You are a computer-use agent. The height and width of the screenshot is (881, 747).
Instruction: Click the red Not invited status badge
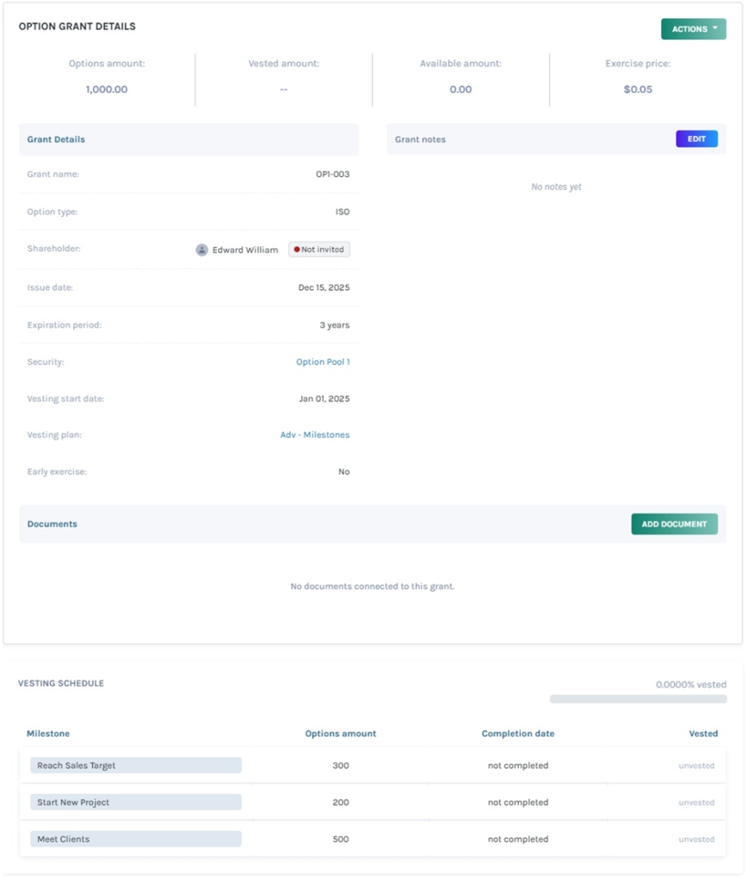click(x=318, y=250)
